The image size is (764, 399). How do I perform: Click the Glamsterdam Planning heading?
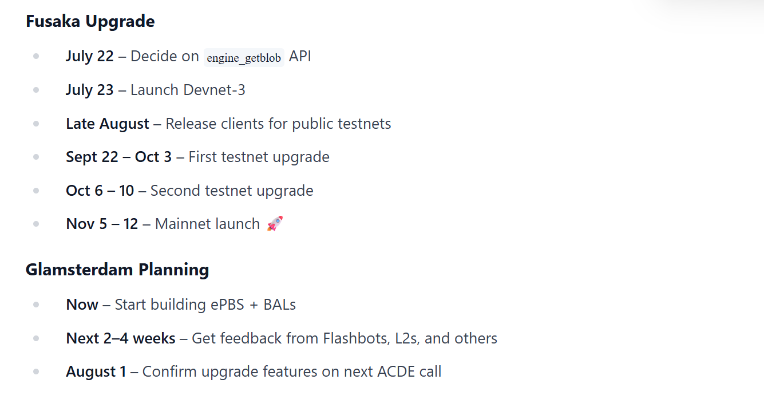click(x=117, y=270)
